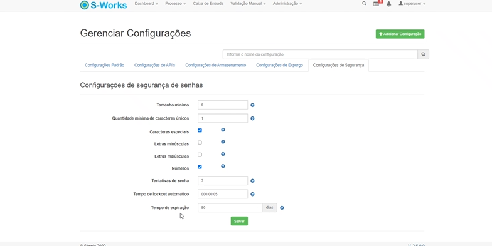
Task: Click Adicionar Configuração button
Action: pyautogui.click(x=400, y=34)
